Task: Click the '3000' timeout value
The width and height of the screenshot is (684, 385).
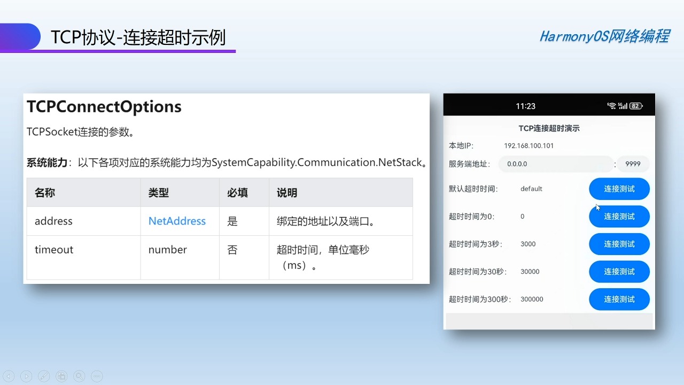Action: click(x=528, y=244)
